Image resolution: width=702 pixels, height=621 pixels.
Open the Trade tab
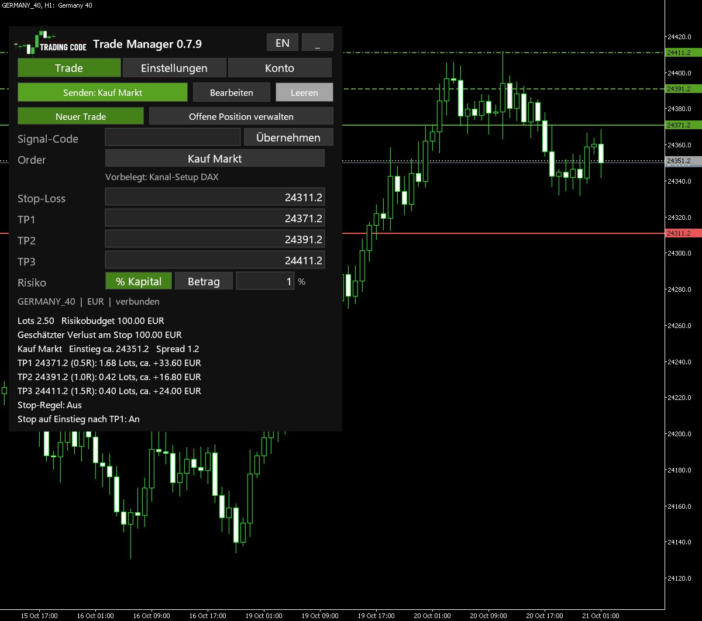pyautogui.click(x=69, y=68)
